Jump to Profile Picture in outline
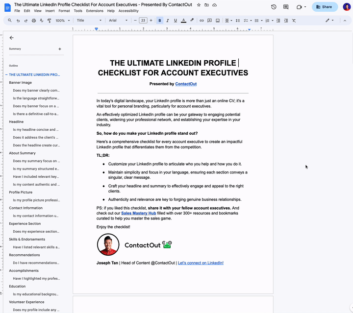The width and height of the screenshot is (353, 313). (21, 192)
